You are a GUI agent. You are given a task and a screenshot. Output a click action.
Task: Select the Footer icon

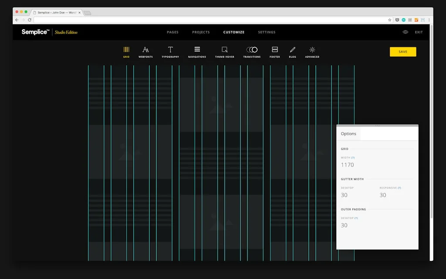274,49
